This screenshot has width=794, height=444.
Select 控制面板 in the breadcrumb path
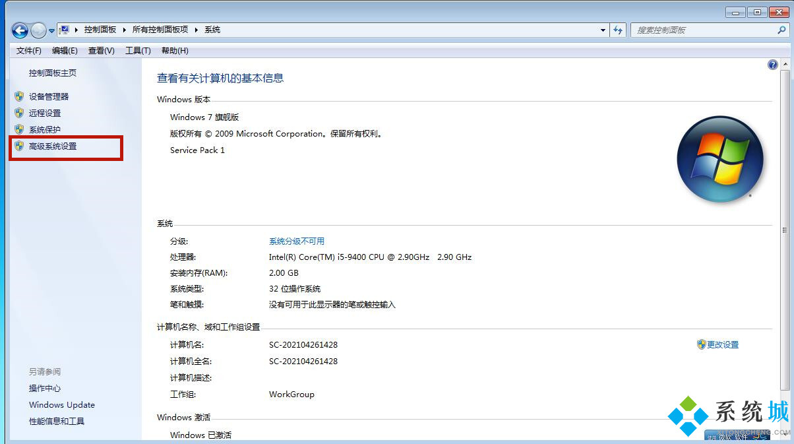(100, 30)
